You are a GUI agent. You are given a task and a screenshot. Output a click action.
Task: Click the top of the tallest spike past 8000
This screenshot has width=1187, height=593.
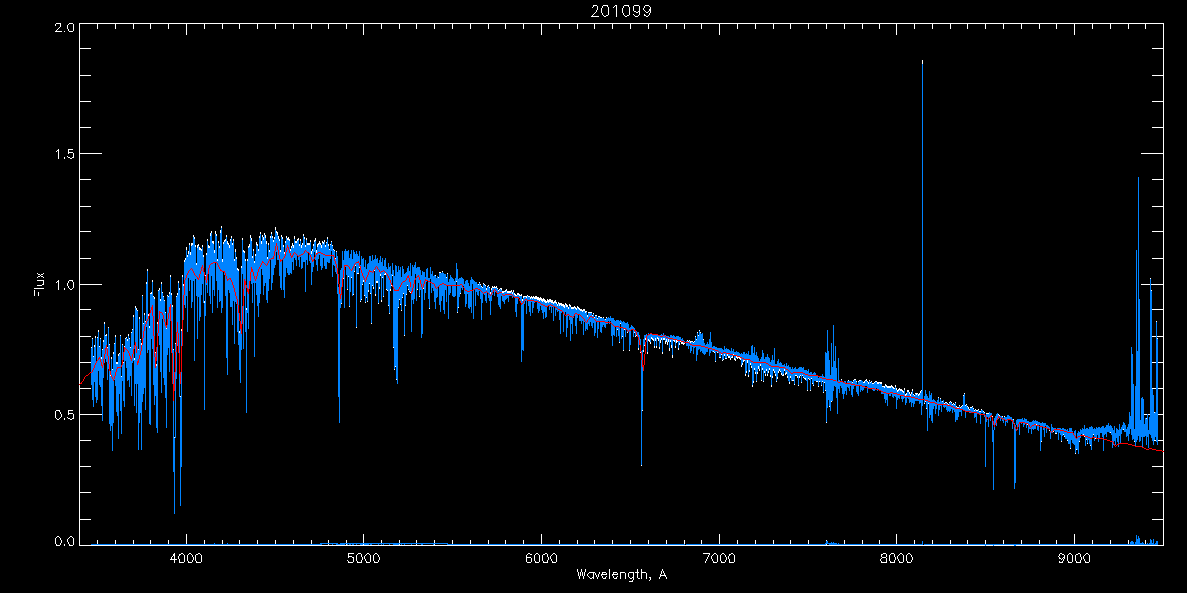[x=922, y=62]
